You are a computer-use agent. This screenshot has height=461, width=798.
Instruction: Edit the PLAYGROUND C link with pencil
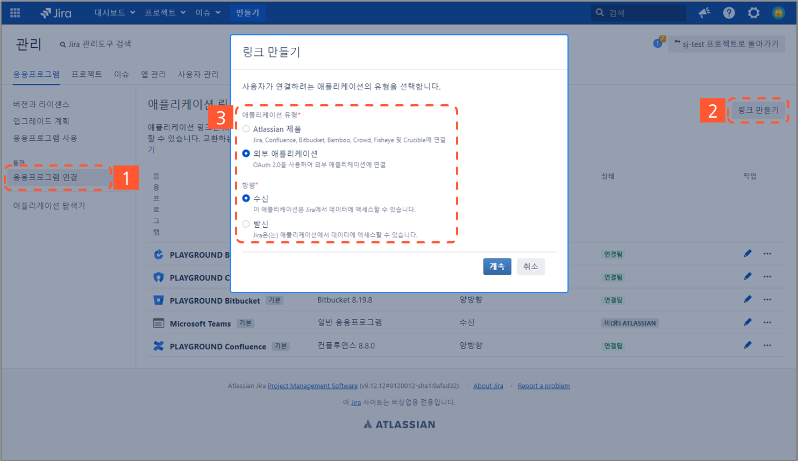click(x=747, y=276)
